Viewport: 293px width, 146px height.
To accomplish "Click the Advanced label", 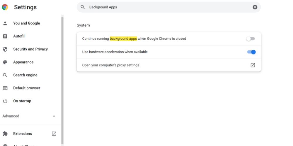I will pyautogui.click(x=11, y=116).
